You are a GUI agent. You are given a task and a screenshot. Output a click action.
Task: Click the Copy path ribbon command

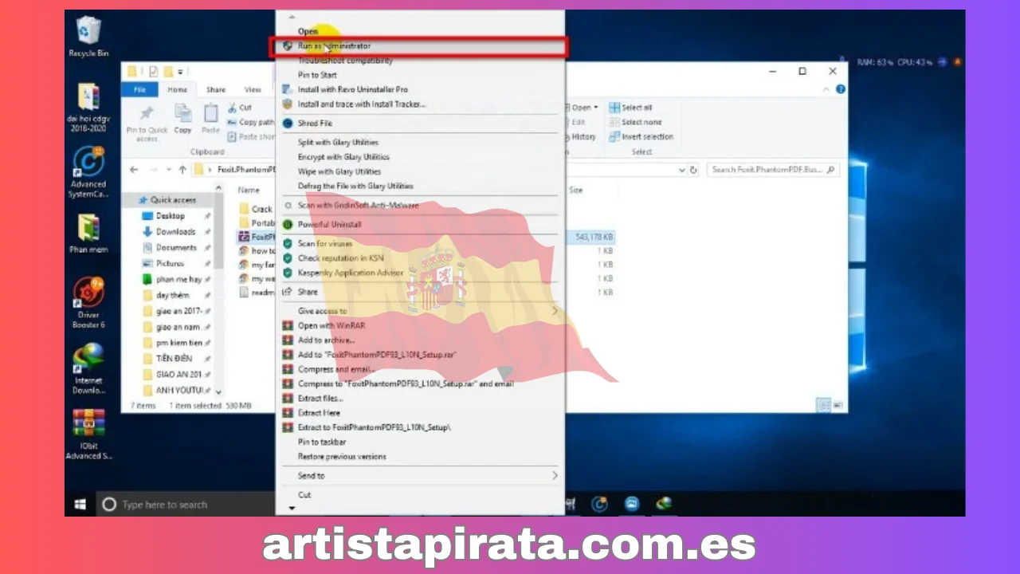point(251,122)
